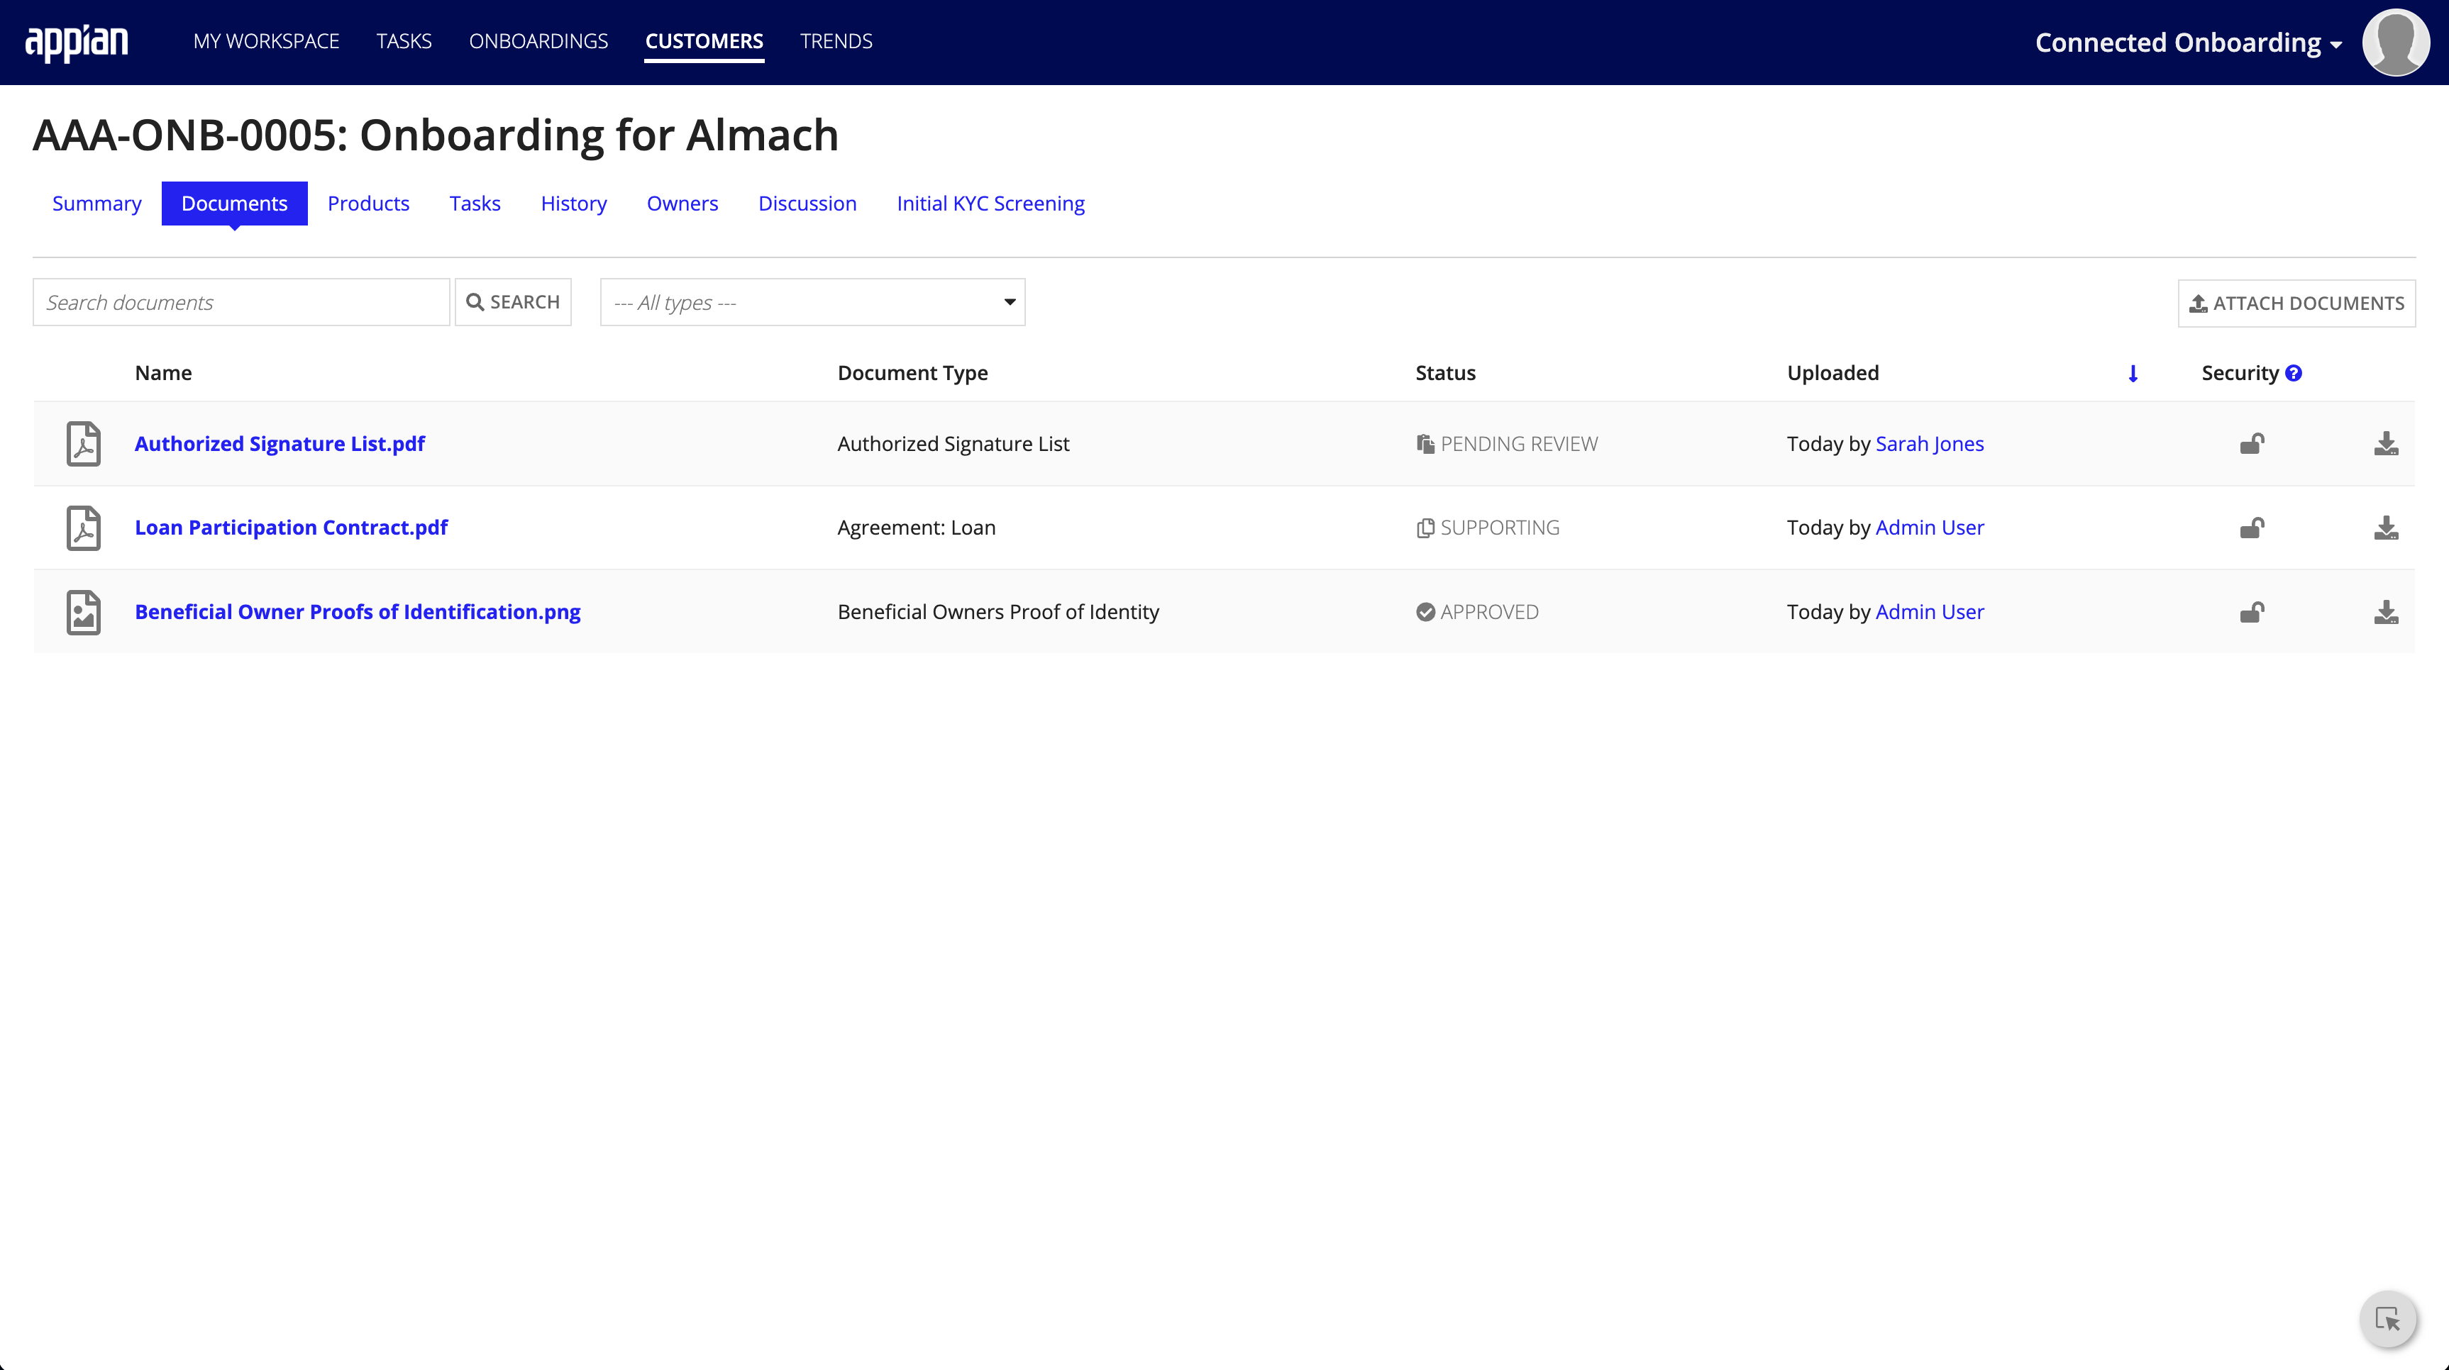Download Authorized Signature List.pdf

[x=2387, y=444]
